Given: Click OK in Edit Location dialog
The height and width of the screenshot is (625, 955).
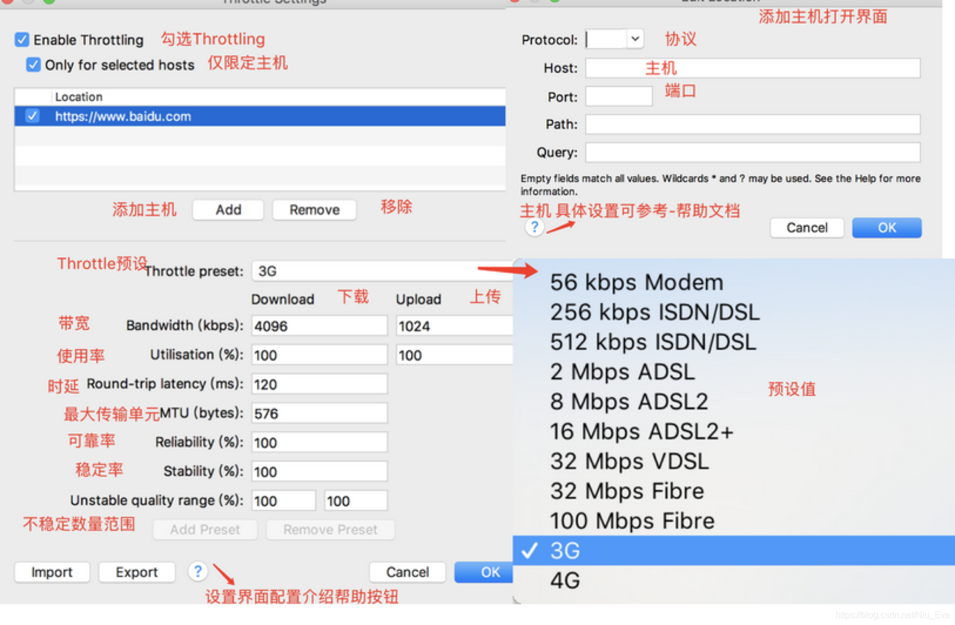Looking at the screenshot, I should pyautogui.click(x=887, y=227).
